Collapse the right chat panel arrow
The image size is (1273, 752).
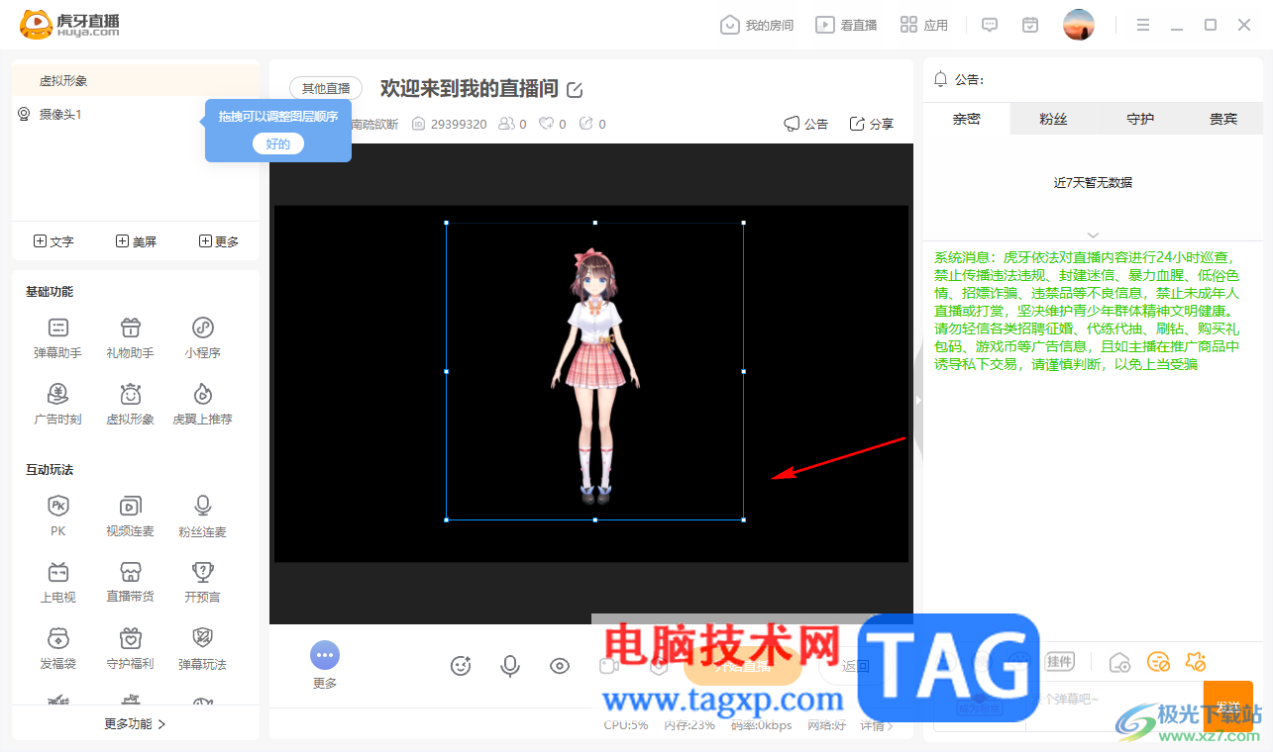click(x=918, y=400)
